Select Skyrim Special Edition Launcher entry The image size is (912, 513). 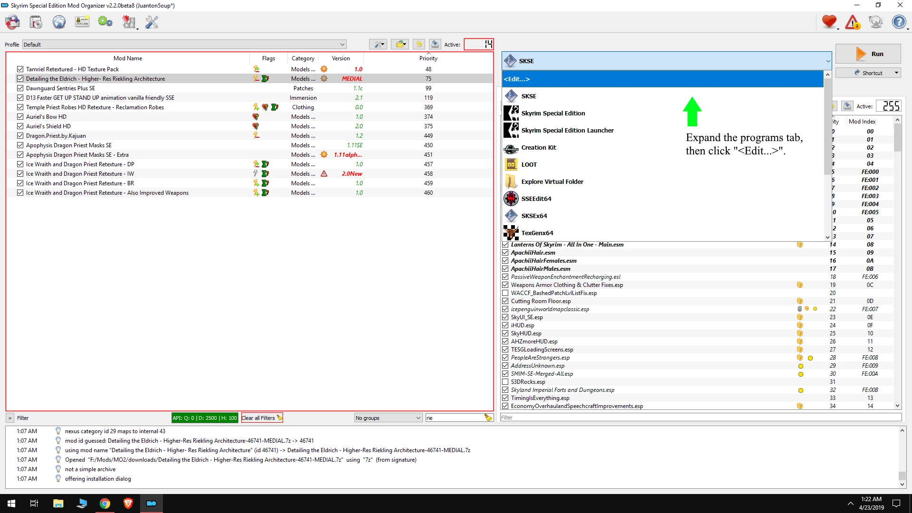[x=567, y=130]
